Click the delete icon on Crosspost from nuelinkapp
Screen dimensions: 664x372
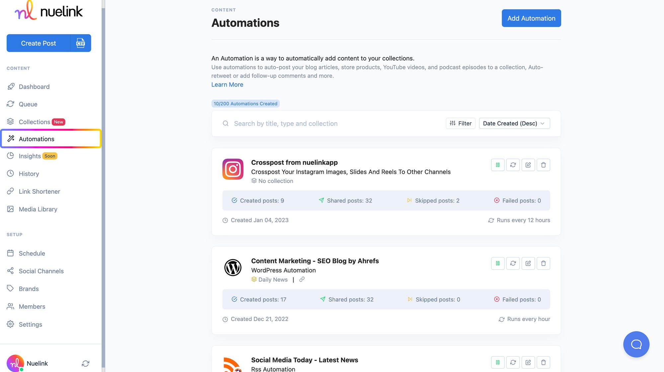[x=543, y=165]
